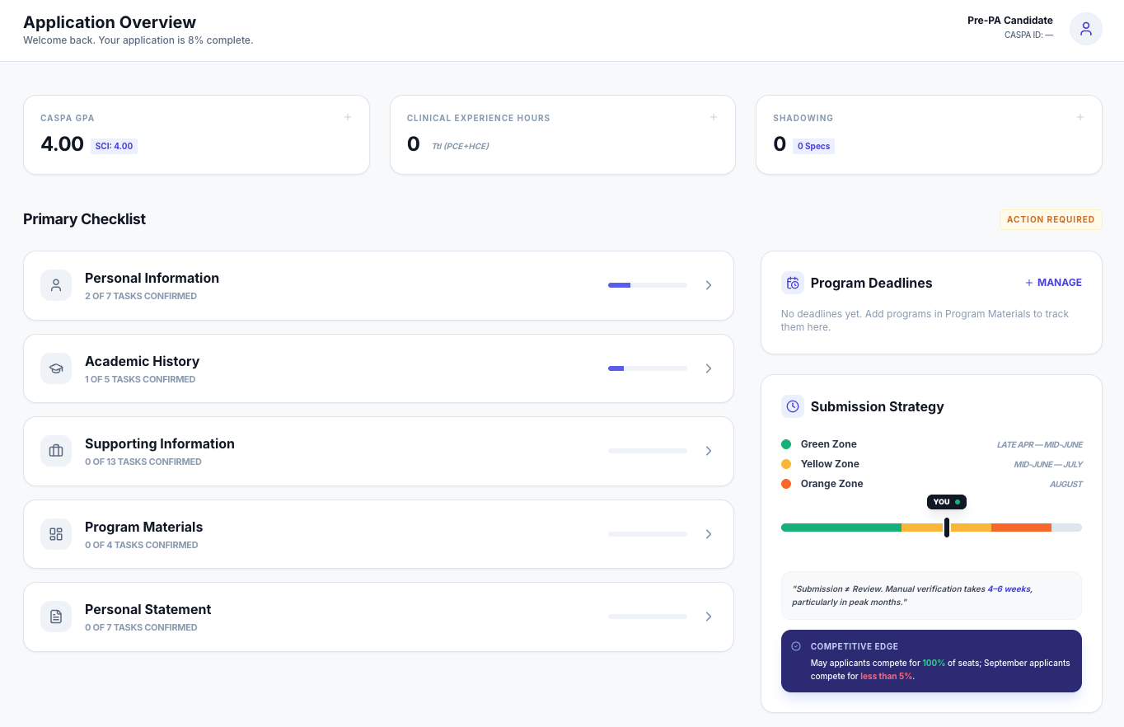Image resolution: width=1124 pixels, height=727 pixels.
Task: Click the yellow dot for Yellow Zone
Action: 786,464
